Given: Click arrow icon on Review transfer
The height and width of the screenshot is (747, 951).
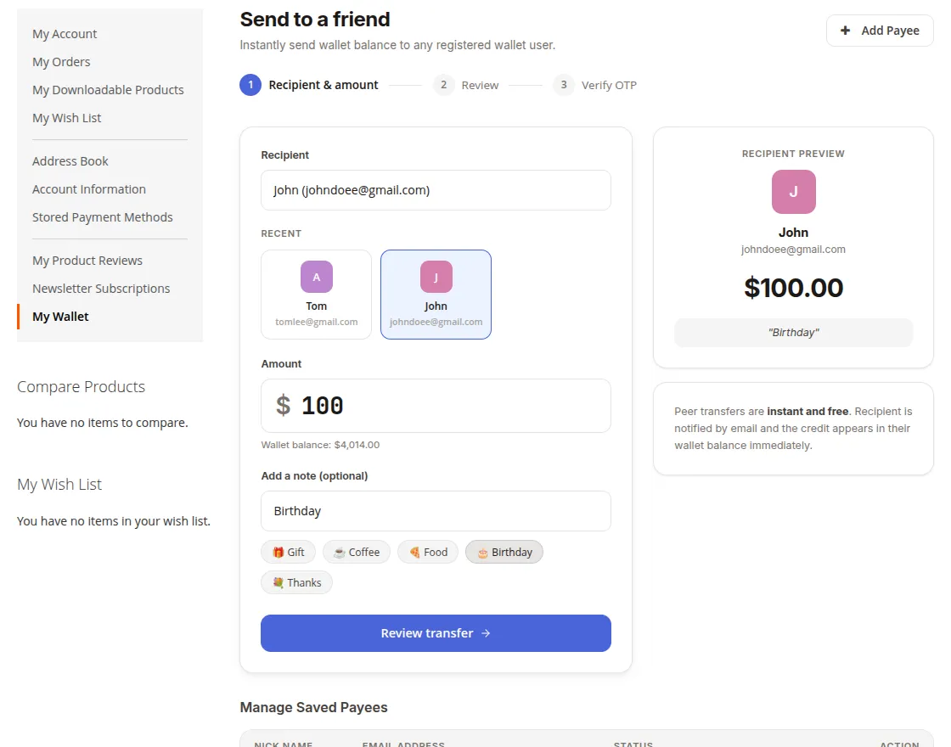Looking at the screenshot, I should (485, 633).
